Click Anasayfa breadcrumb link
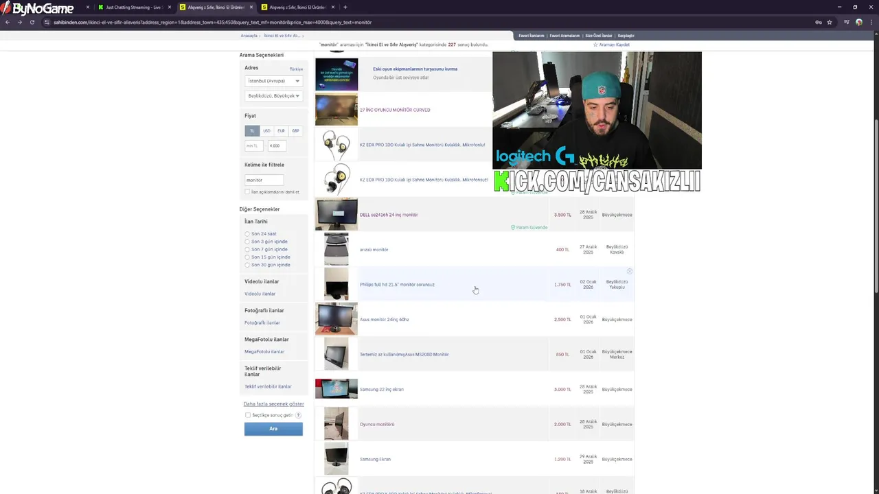This screenshot has height=494, width=879. 249,36
